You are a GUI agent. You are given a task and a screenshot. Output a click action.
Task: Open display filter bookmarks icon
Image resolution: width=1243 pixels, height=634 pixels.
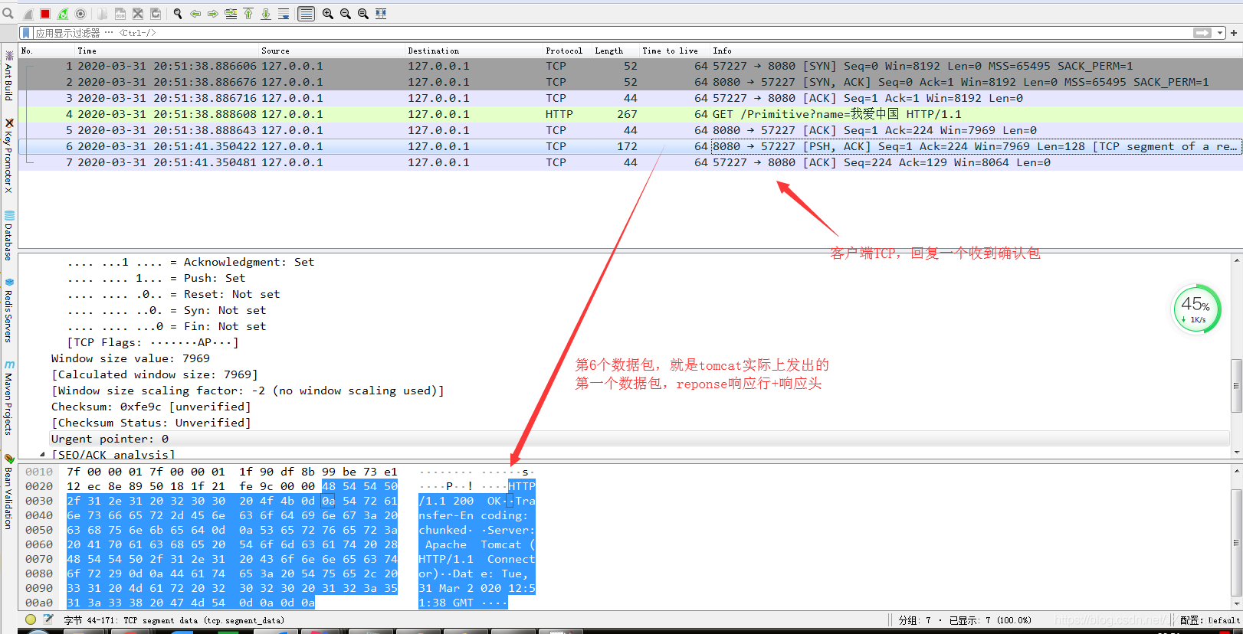click(x=27, y=33)
